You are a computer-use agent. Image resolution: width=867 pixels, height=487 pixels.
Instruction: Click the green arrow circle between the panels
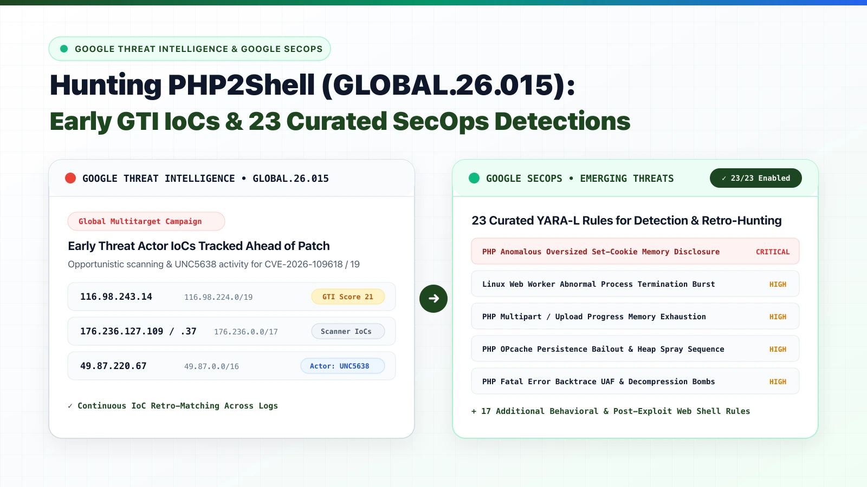[433, 298]
